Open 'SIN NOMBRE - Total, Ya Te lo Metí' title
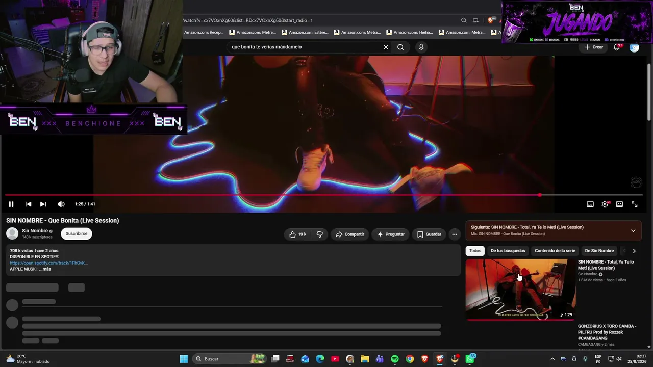Image resolution: width=653 pixels, height=367 pixels. point(606,265)
